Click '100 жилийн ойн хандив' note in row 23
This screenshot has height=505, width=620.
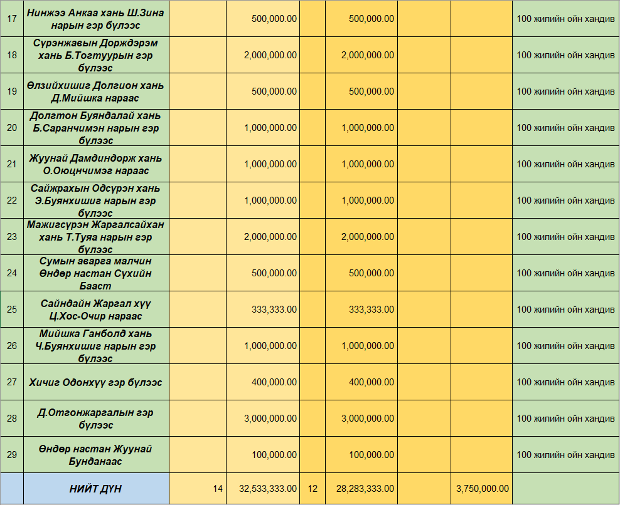click(x=565, y=236)
